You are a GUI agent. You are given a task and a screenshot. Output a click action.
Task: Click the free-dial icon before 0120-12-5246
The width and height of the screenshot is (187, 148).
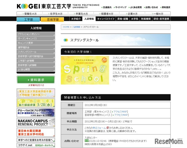87,141
